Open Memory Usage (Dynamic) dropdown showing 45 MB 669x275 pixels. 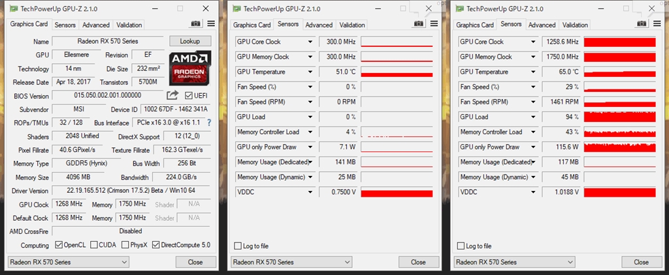[x=533, y=177]
